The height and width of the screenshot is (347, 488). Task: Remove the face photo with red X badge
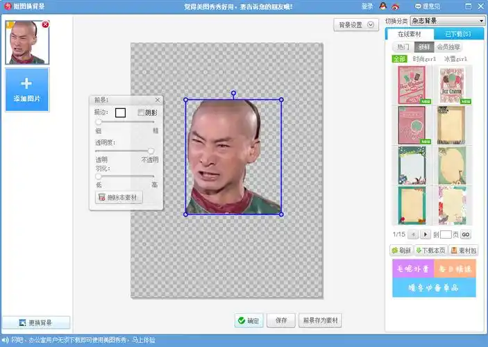[x=45, y=24]
